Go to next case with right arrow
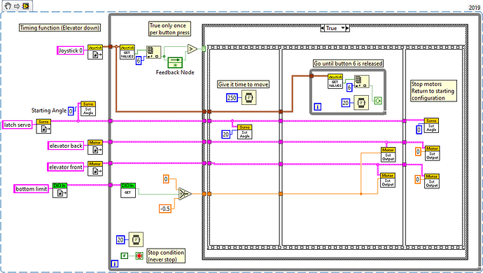 [347, 28]
